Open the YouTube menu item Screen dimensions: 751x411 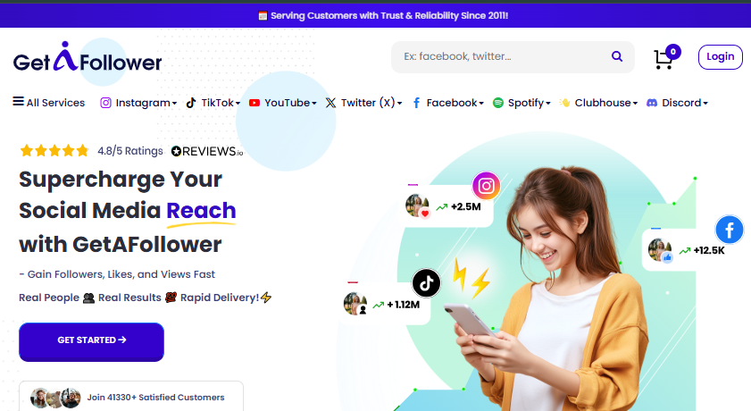[x=282, y=103]
